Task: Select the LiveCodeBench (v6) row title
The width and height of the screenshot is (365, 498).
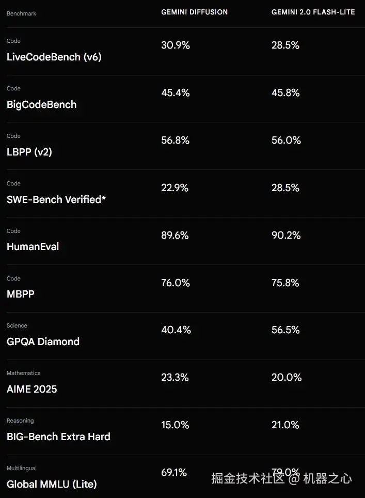Action: tap(54, 57)
